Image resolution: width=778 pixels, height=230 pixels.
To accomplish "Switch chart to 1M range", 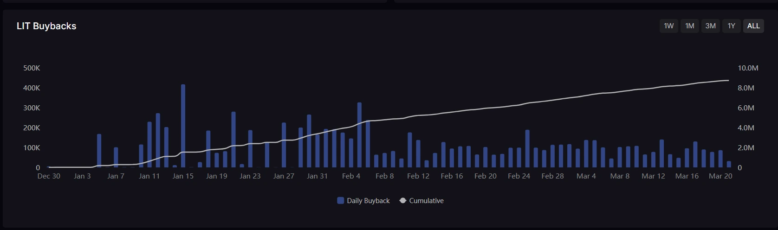I will click(x=689, y=26).
